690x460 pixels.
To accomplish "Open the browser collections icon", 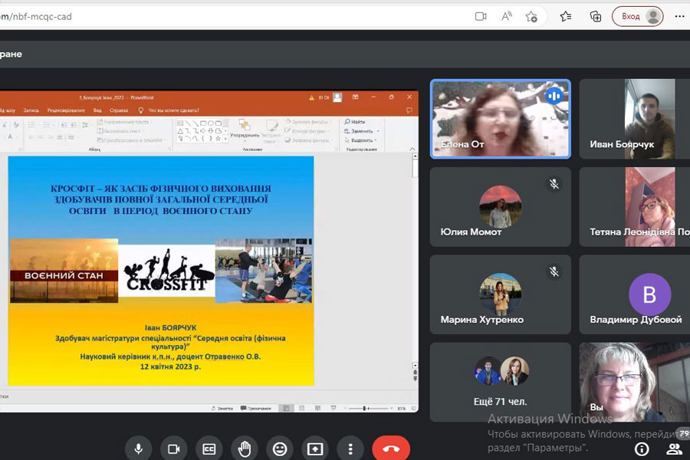I will coord(595,16).
